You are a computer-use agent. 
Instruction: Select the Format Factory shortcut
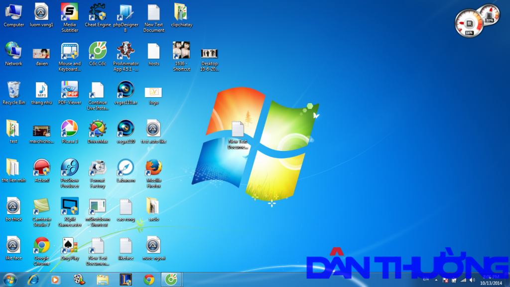click(x=98, y=167)
